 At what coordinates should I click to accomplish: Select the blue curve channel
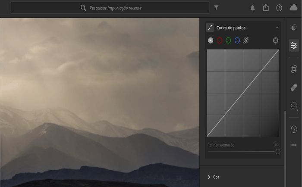tap(237, 41)
